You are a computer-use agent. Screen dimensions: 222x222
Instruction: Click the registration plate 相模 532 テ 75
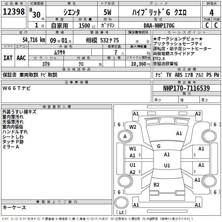(102, 40)
